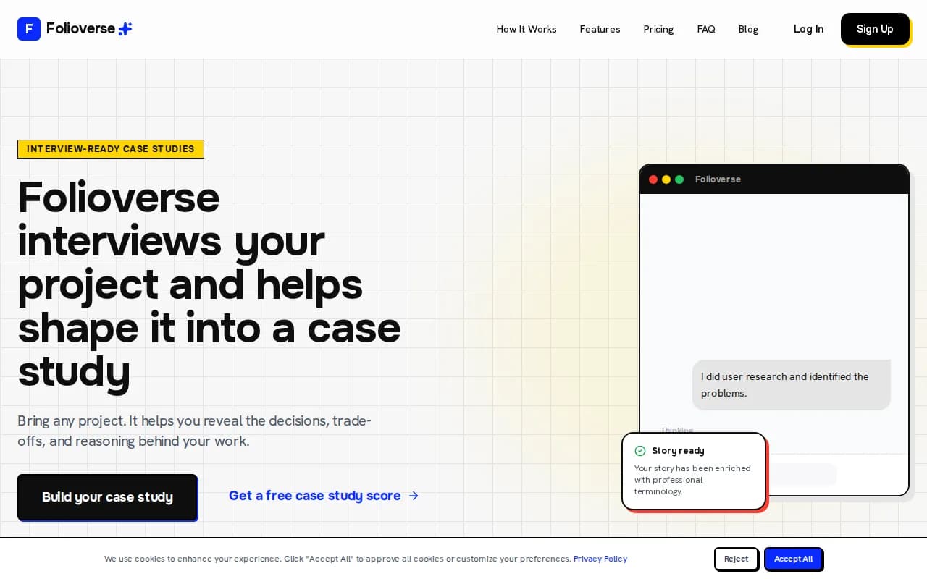Click the arrow icon after free case study score

(x=414, y=496)
